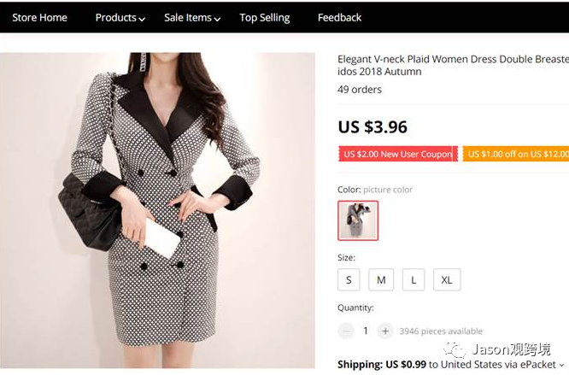Image resolution: width=569 pixels, height=375 pixels.
Task: Choose size XL
Action: [x=447, y=279]
